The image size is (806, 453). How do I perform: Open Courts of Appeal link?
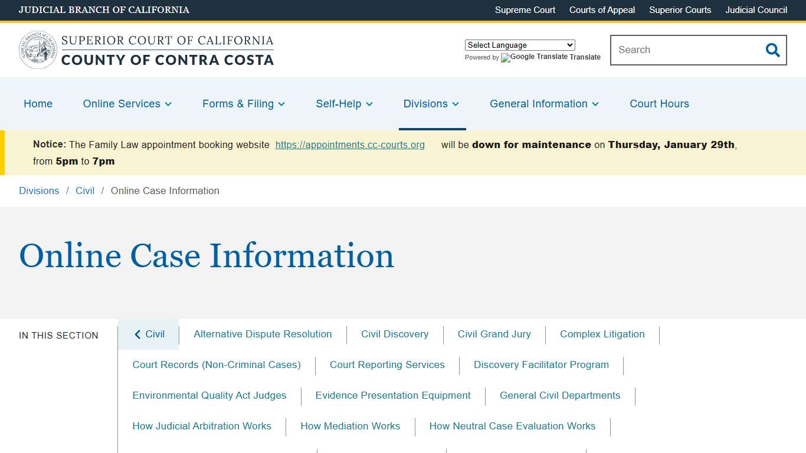click(602, 10)
